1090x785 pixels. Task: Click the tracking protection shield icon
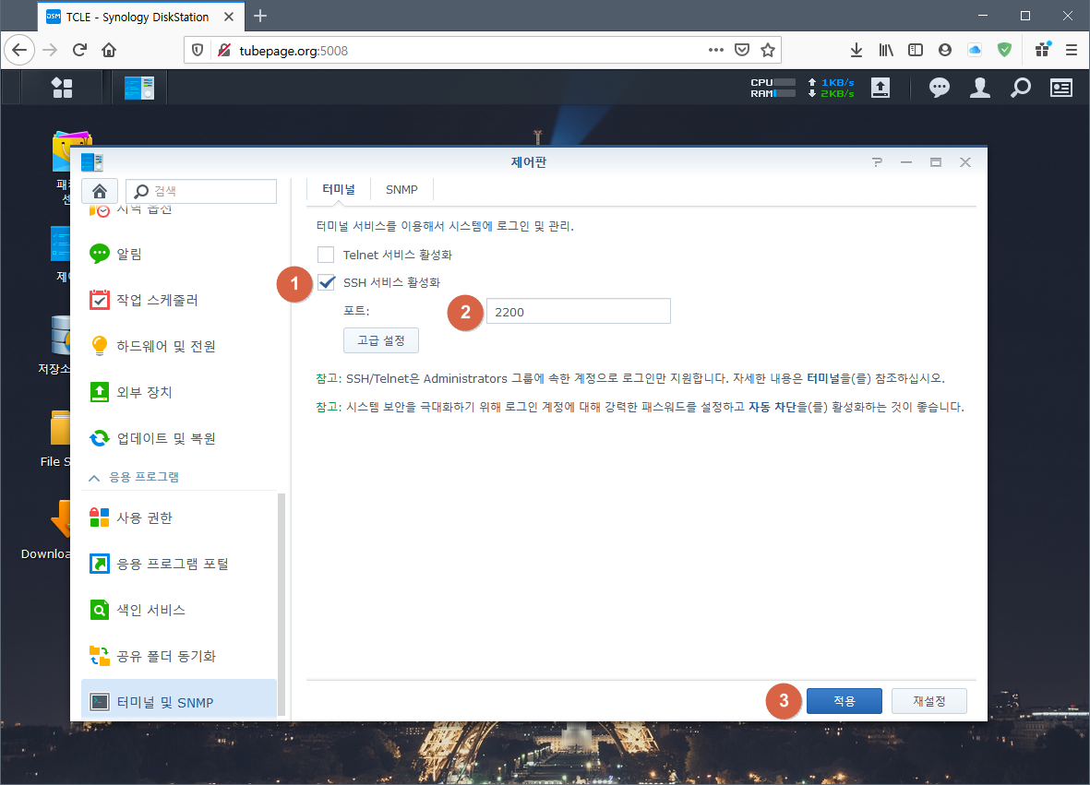[x=198, y=50]
